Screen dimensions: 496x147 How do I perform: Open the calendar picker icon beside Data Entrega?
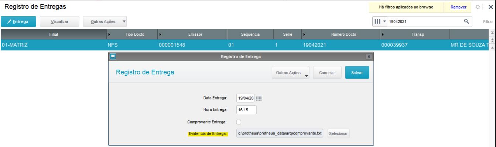coord(259,98)
